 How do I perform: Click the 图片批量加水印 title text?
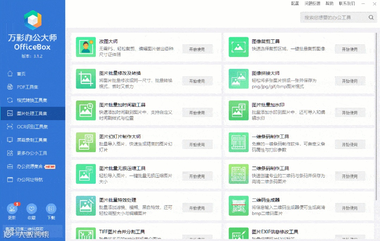pos(268,105)
